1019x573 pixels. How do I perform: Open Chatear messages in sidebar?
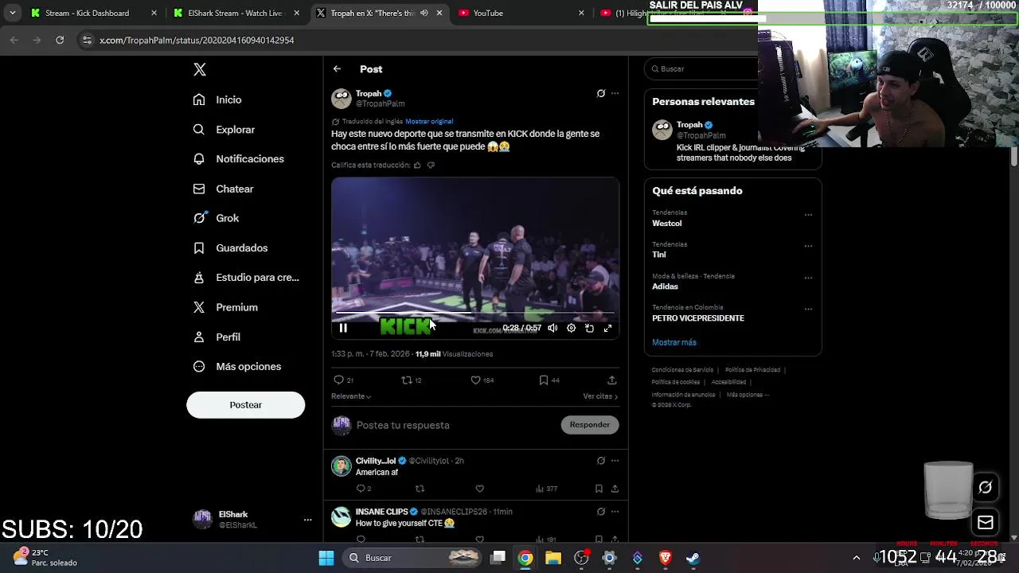click(223, 189)
